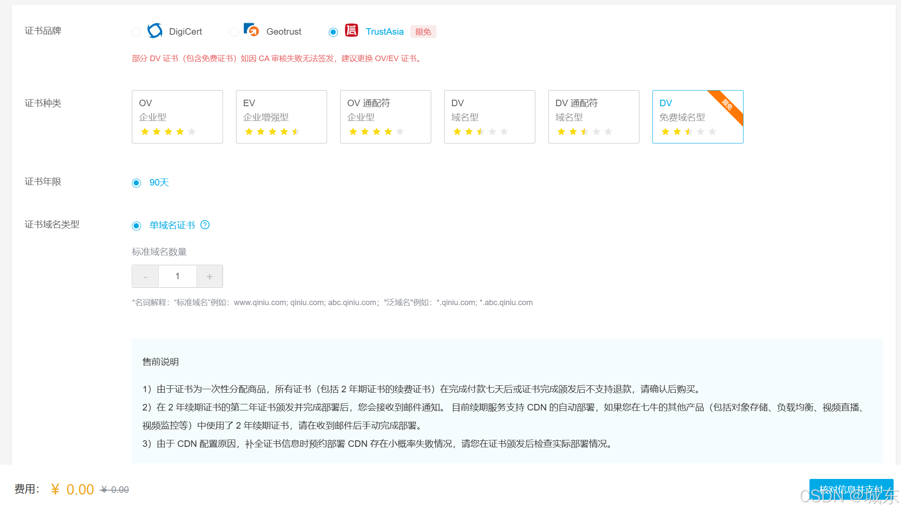901x511 pixels.
Task: Choose the DV 通配符 certificate type card
Action: (x=593, y=116)
